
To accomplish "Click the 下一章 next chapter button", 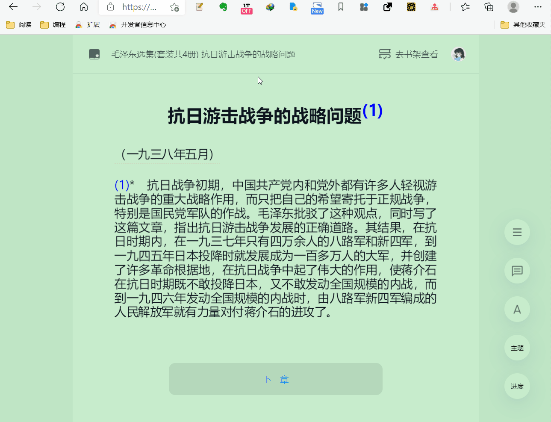I will (x=276, y=379).
